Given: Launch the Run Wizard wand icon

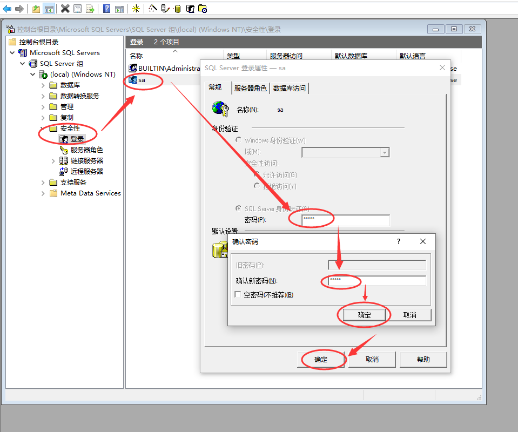Looking at the screenshot, I should [x=153, y=9].
